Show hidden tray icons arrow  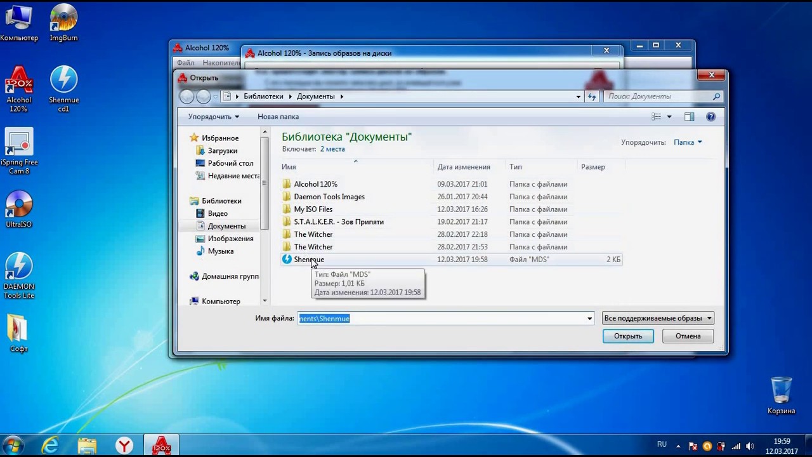[679, 446]
